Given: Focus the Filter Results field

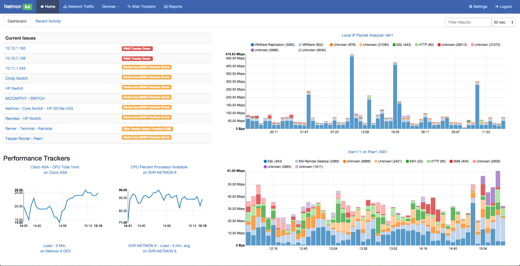Looking at the screenshot, I should [468, 22].
